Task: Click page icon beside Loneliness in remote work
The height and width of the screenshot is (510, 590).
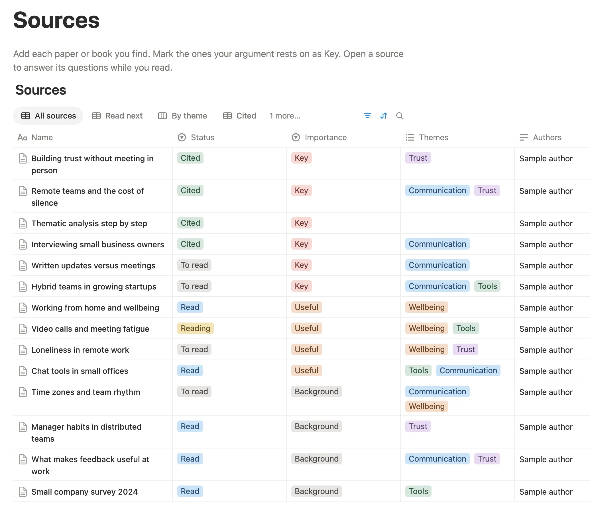Action: pos(23,350)
